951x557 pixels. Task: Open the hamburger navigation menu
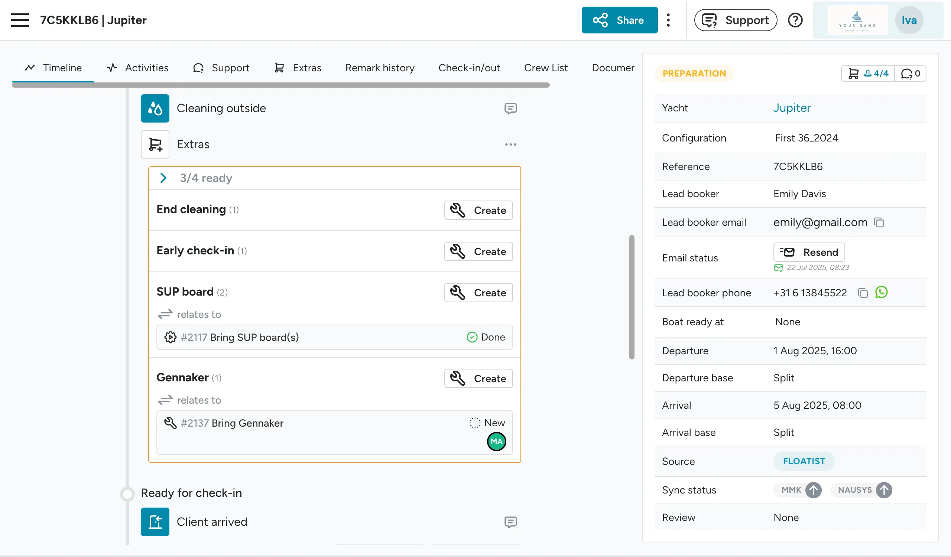point(20,20)
